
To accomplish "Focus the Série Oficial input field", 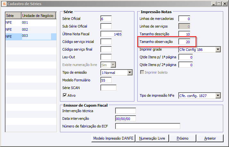I will tap(106, 19).
